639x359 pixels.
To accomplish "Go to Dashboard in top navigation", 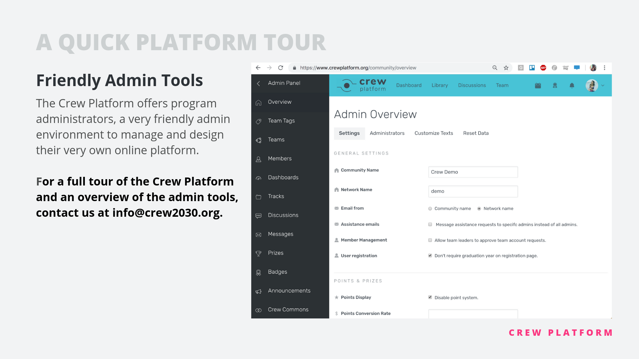I will [x=409, y=85].
